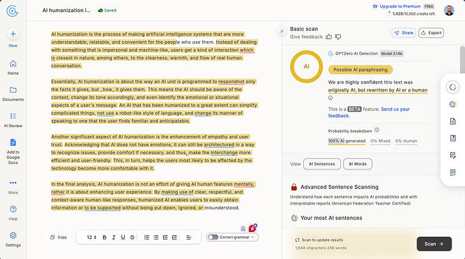
Task: Insert a bulleted list
Action: click(x=156, y=237)
